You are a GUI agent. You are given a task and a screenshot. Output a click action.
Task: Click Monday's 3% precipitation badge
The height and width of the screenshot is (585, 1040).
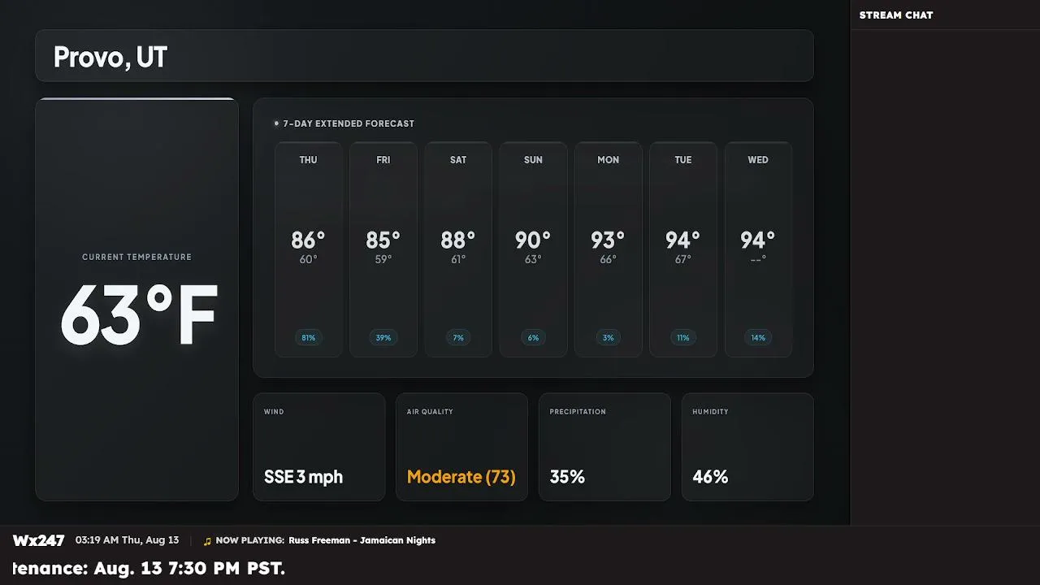[x=609, y=337]
